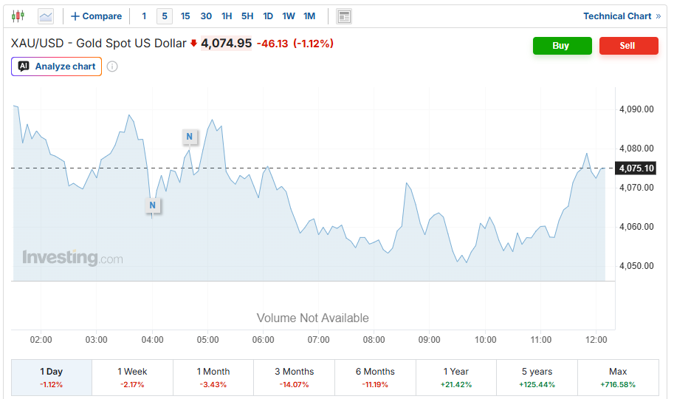Switch to the 15 minute interval
This screenshot has height=399, width=674.
(185, 16)
